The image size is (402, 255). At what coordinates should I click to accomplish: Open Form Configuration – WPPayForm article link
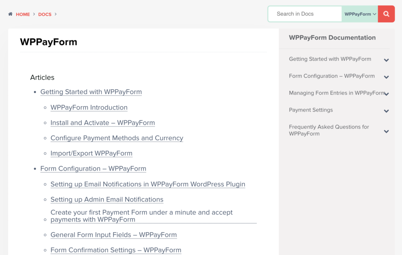click(x=93, y=169)
